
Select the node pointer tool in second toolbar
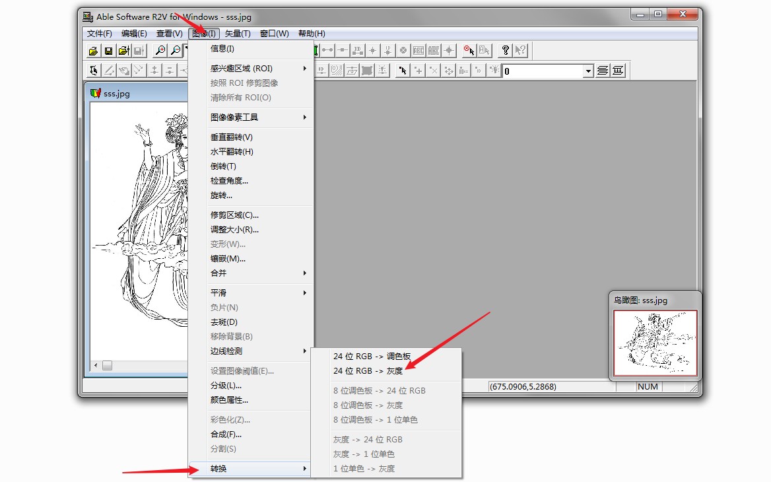402,71
